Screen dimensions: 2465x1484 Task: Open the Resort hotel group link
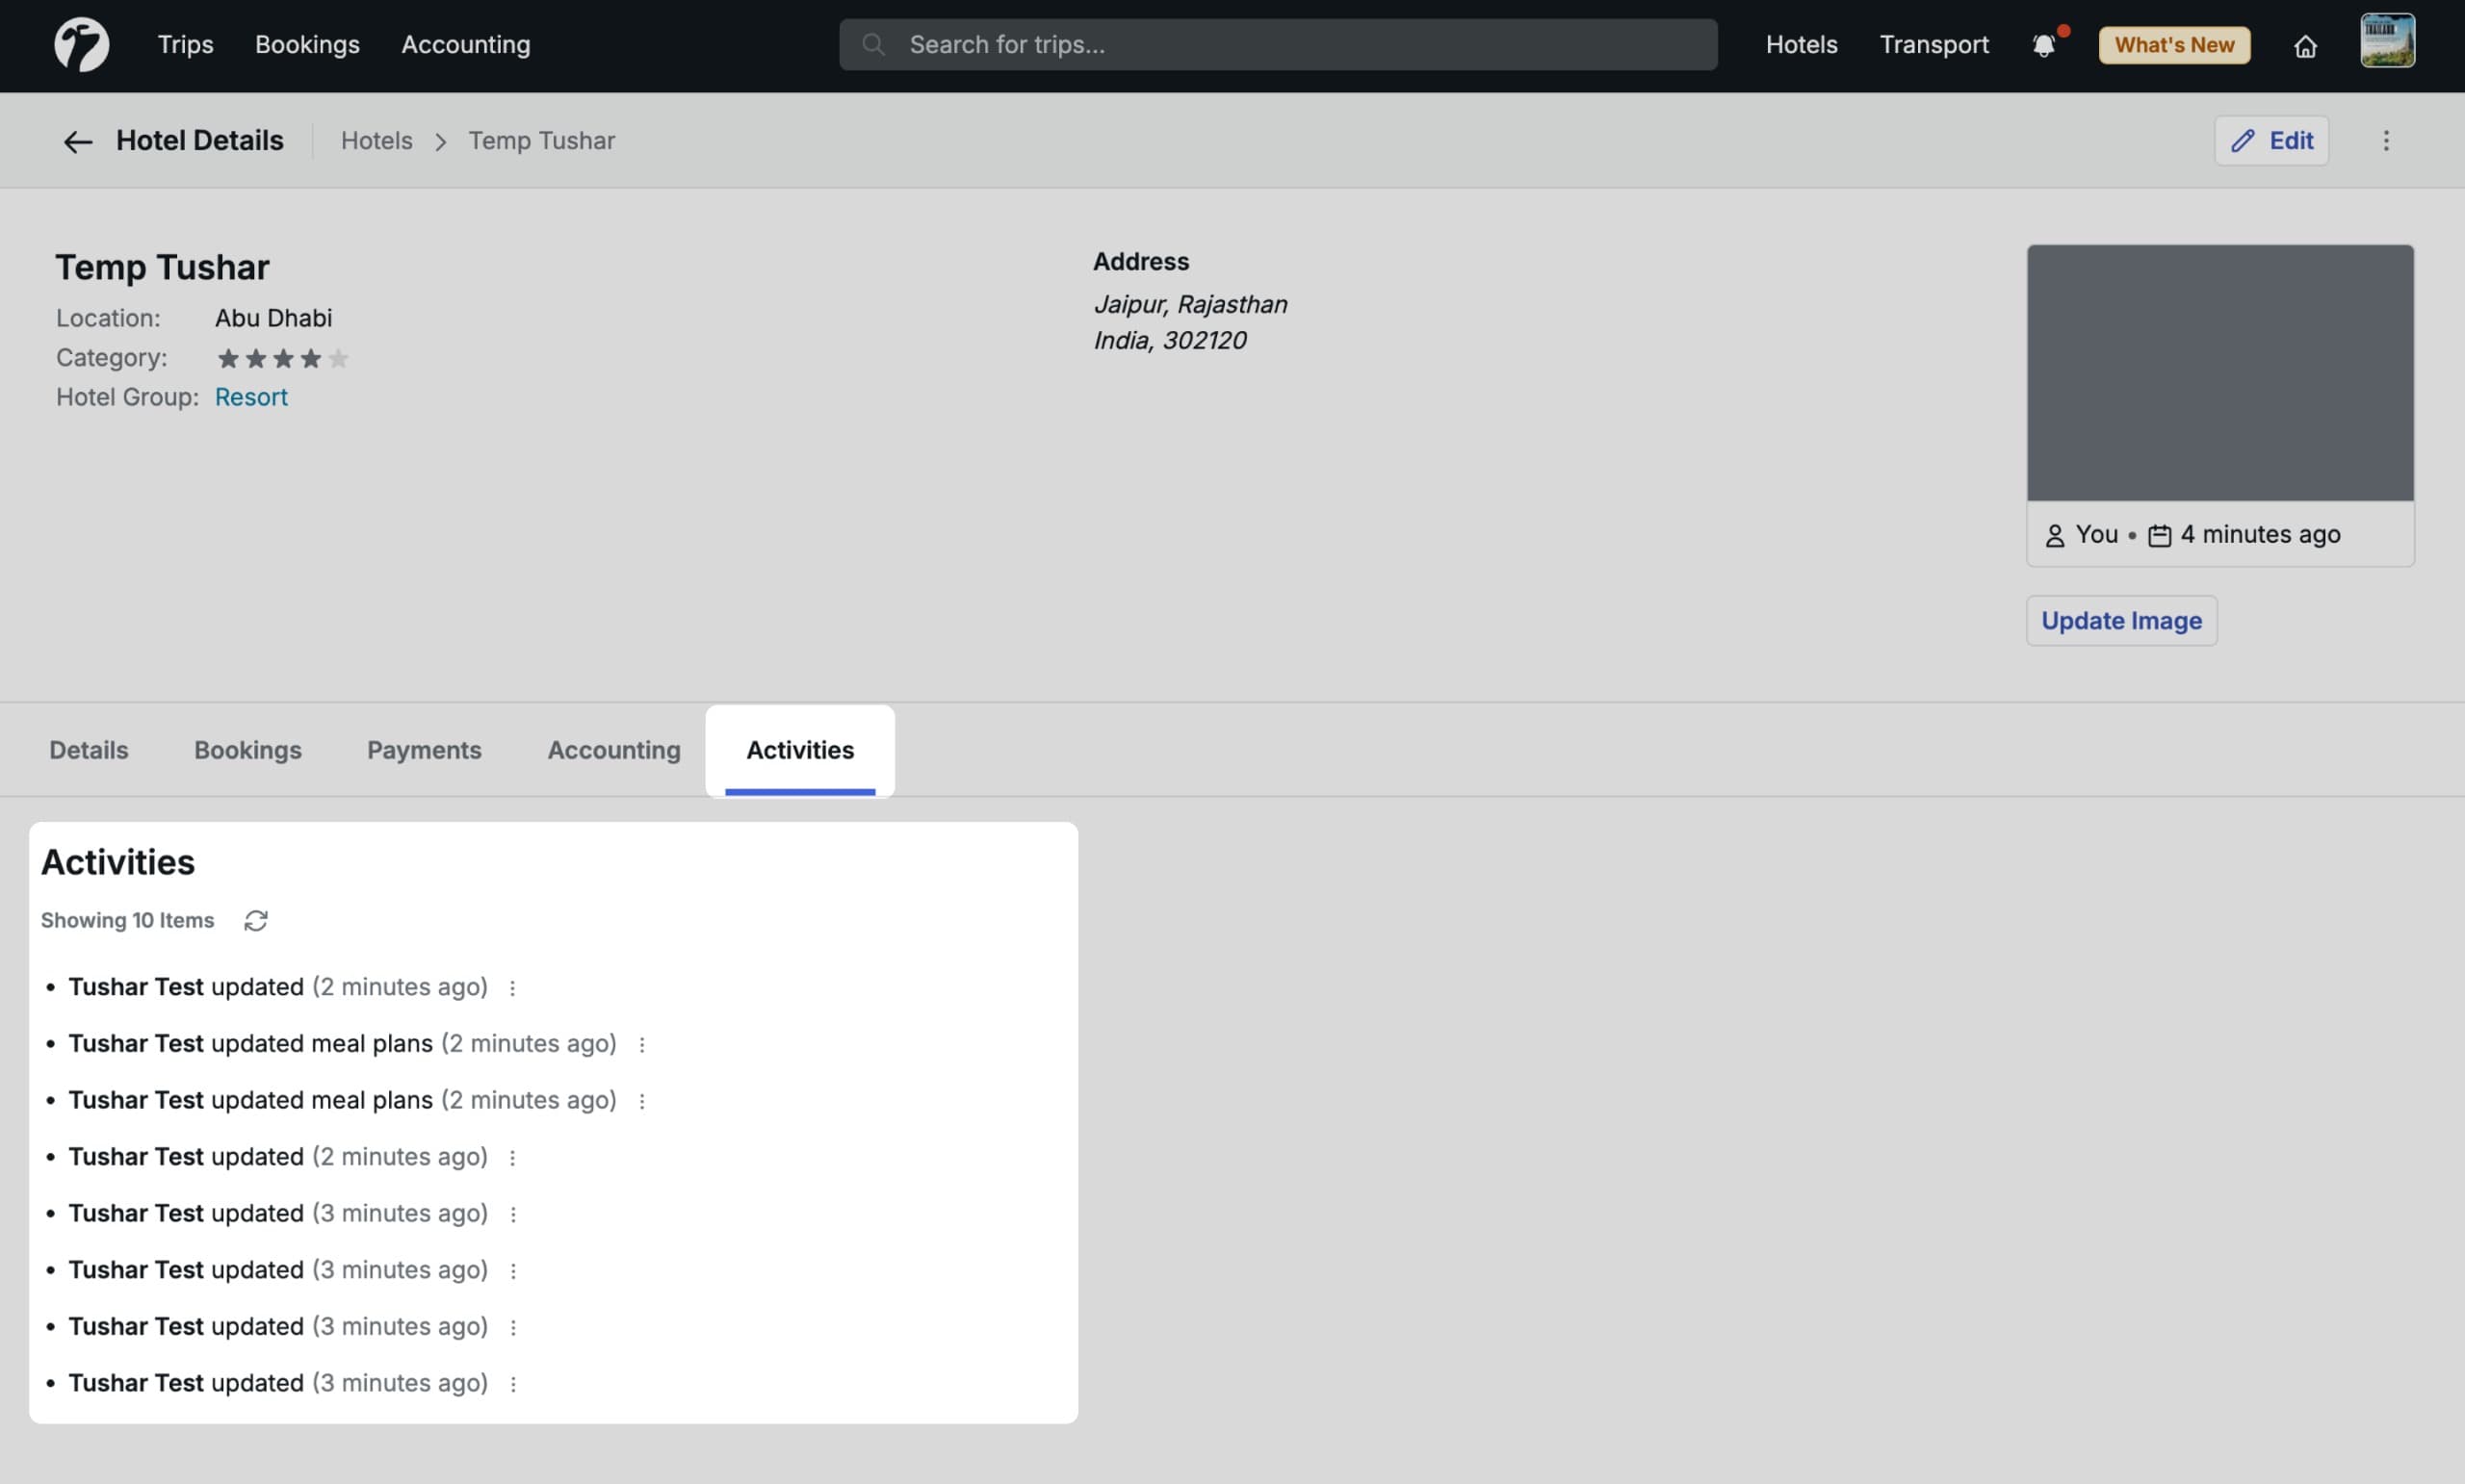251,397
